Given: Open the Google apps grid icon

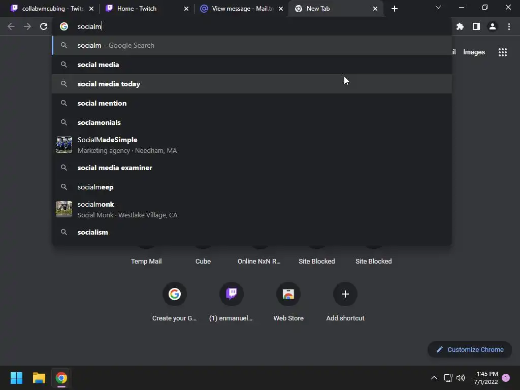Looking at the screenshot, I should [x=503, y=52].
